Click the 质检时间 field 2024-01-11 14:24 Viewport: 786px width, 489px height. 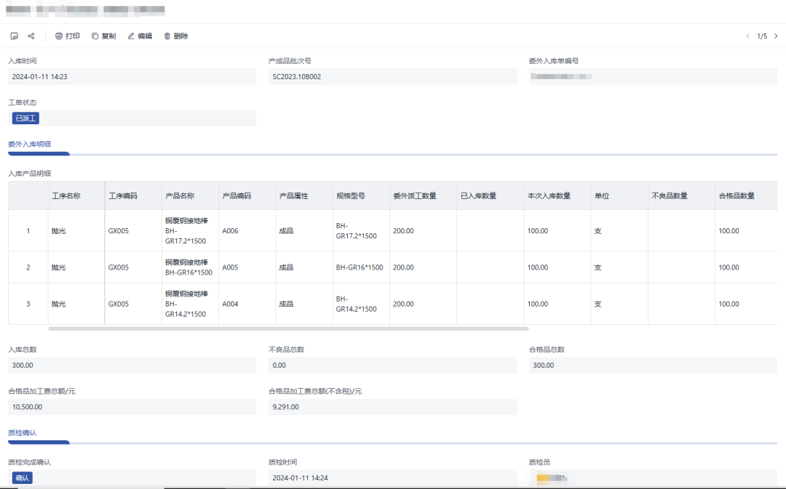pyautogui.click(x=392, y=478)
